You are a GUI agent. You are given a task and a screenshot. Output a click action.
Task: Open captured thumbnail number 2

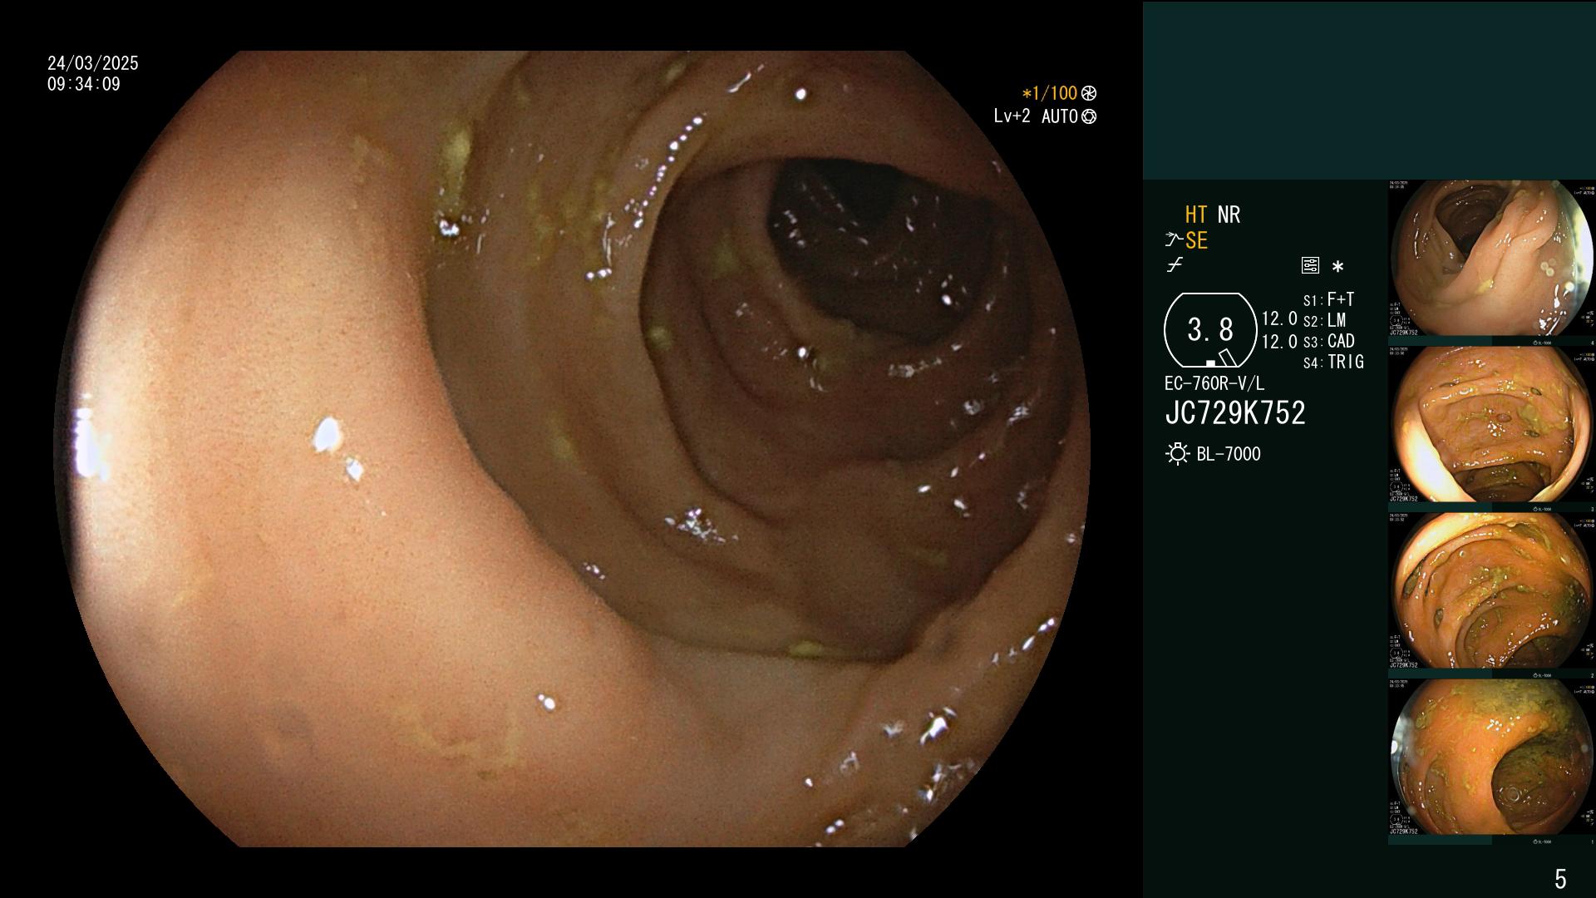point(1491,595)
